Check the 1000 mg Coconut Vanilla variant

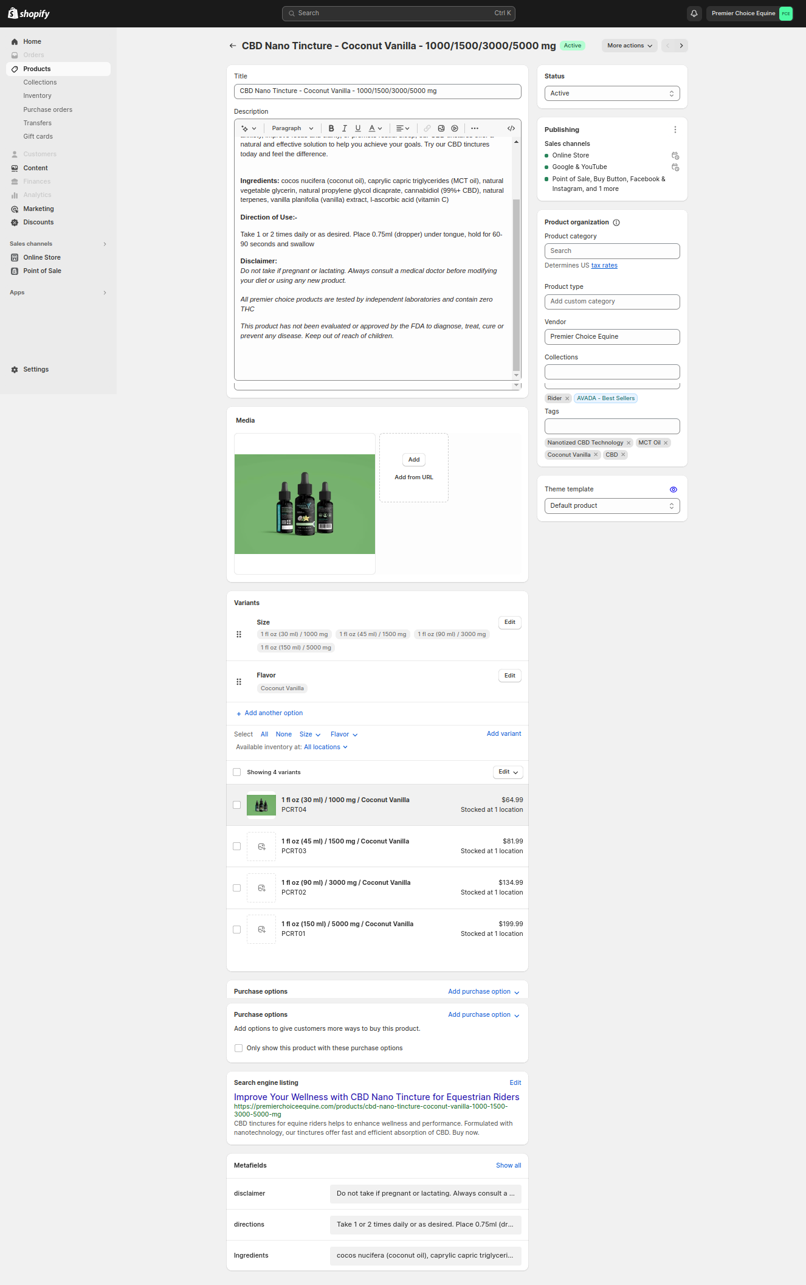pyautogui.click(x=237, y=805)
